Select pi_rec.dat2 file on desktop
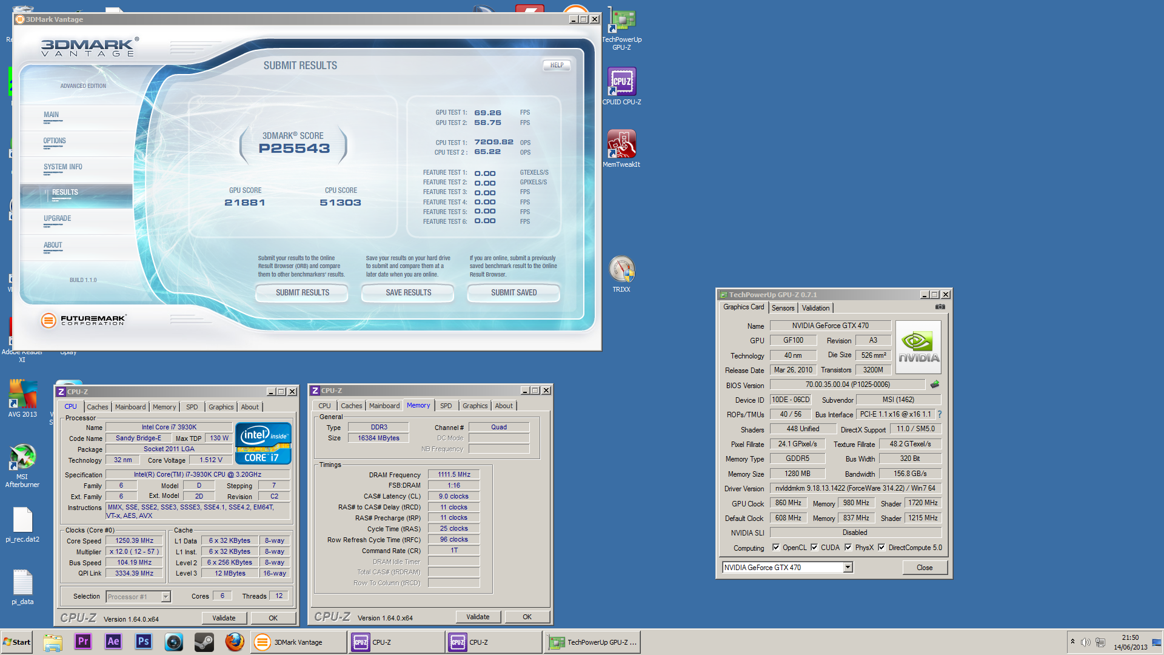The height and width of the screenshot is (655, 1164). (x=22, y=525)
